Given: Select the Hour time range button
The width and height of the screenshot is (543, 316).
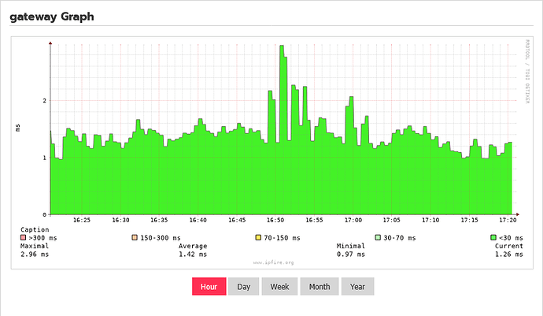Looking at the screenshot, I should [x=209, y=287].
